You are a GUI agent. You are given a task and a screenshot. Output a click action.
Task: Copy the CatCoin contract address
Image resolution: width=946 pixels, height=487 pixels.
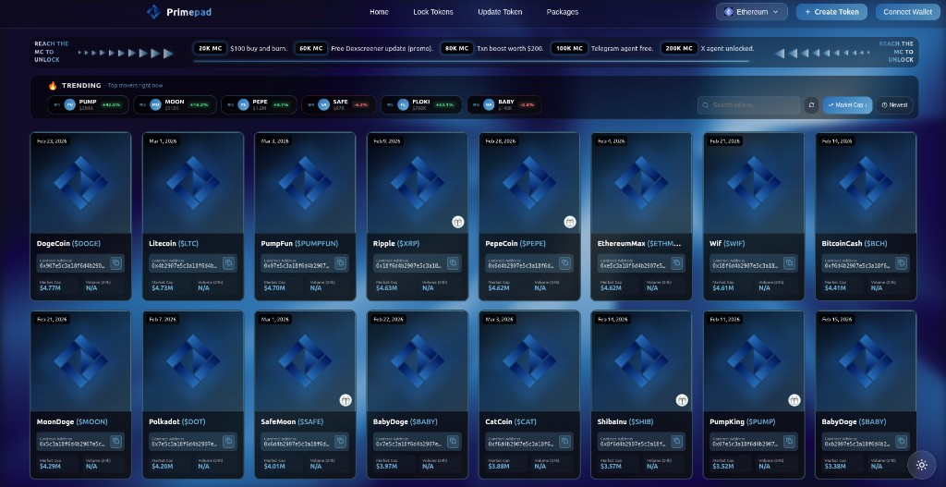tap(564, 442)
